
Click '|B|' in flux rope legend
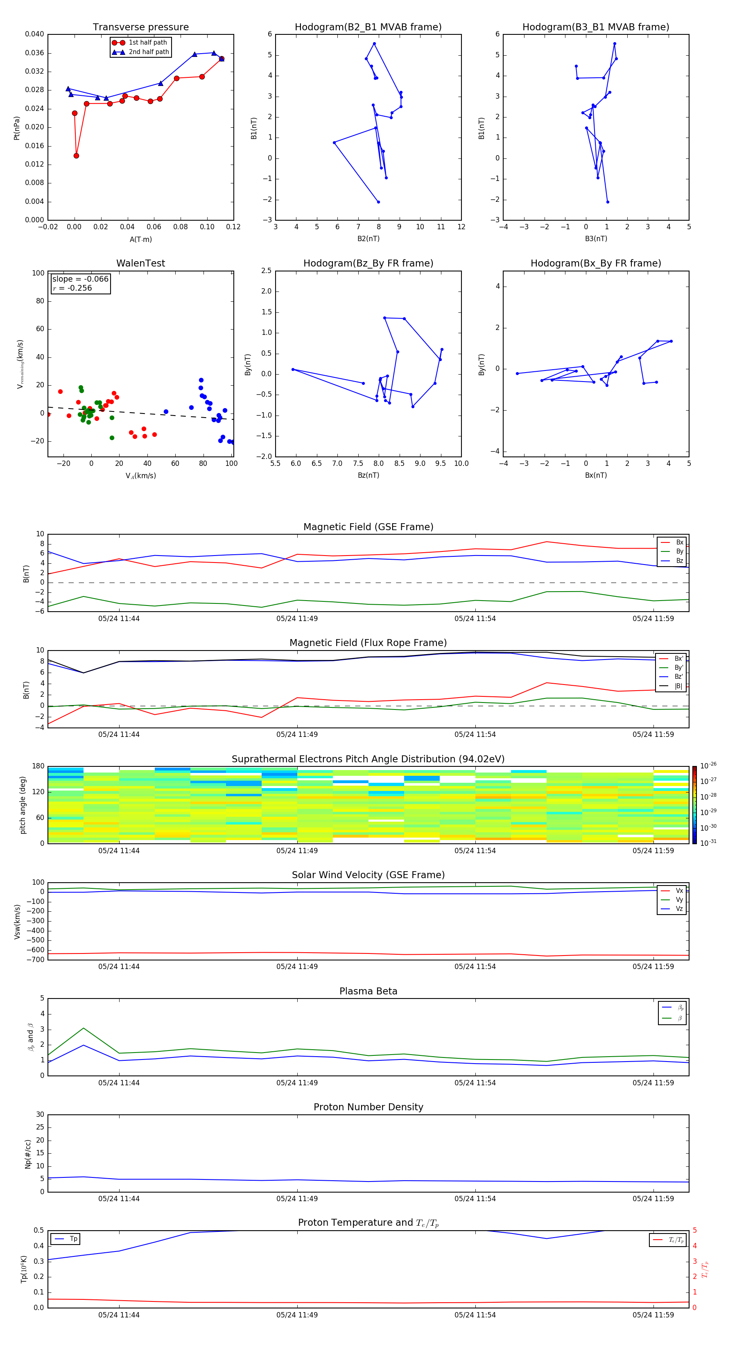point(671,686)
